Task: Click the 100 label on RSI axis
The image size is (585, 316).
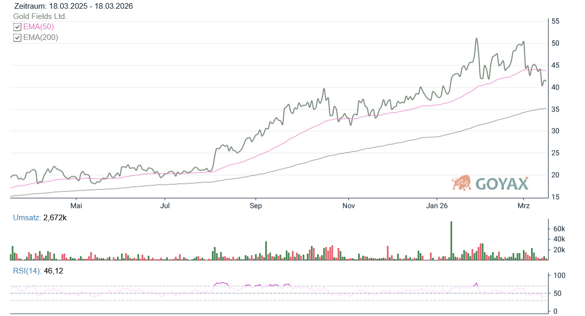Action: [x=558, y=276]
